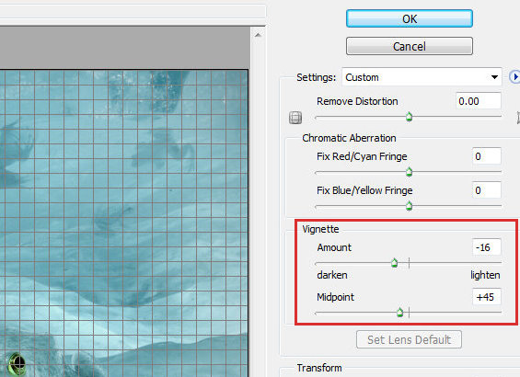Click the Fix Blue/Yellow Fringe value field
This screenshot has width=520, height=377.
click(x=487, y=190)
